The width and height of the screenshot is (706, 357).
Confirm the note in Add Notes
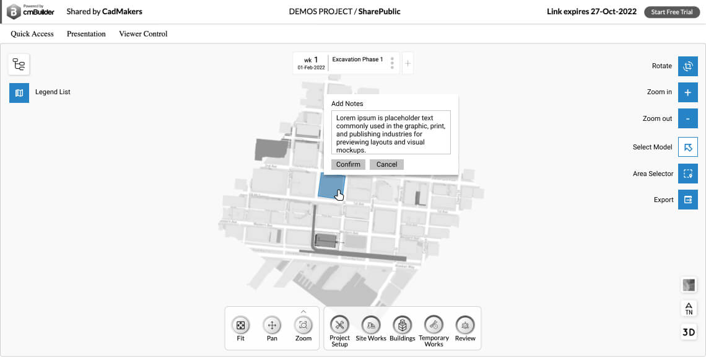pos(348,164)
